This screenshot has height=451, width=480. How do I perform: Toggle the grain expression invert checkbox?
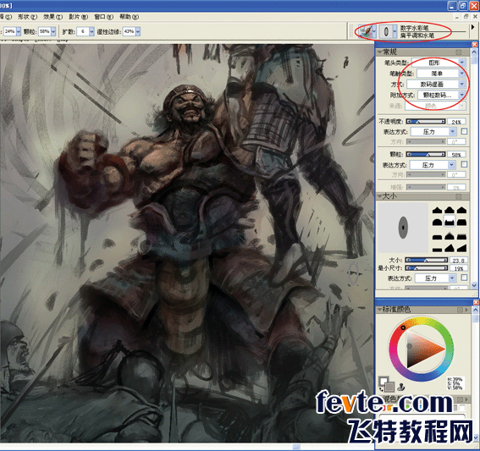point(464,164)
